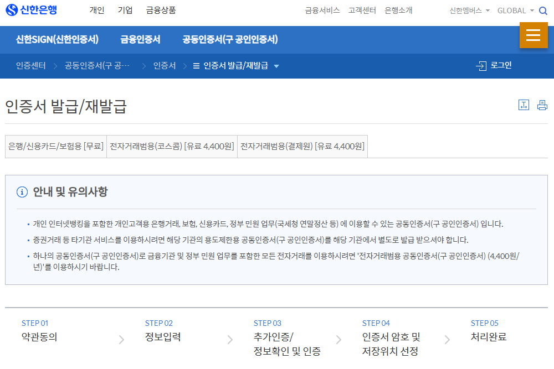Screen dimensions: 554x369
Task: Switch to 전자거래범용(코스콤) [유료 4,400원] tab
Action: coord(172,147)
